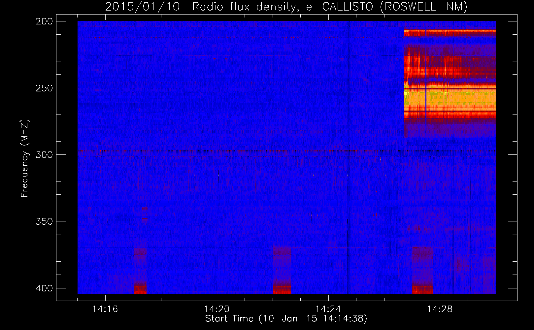Click the 350 frequency tick label

(44, 221)
